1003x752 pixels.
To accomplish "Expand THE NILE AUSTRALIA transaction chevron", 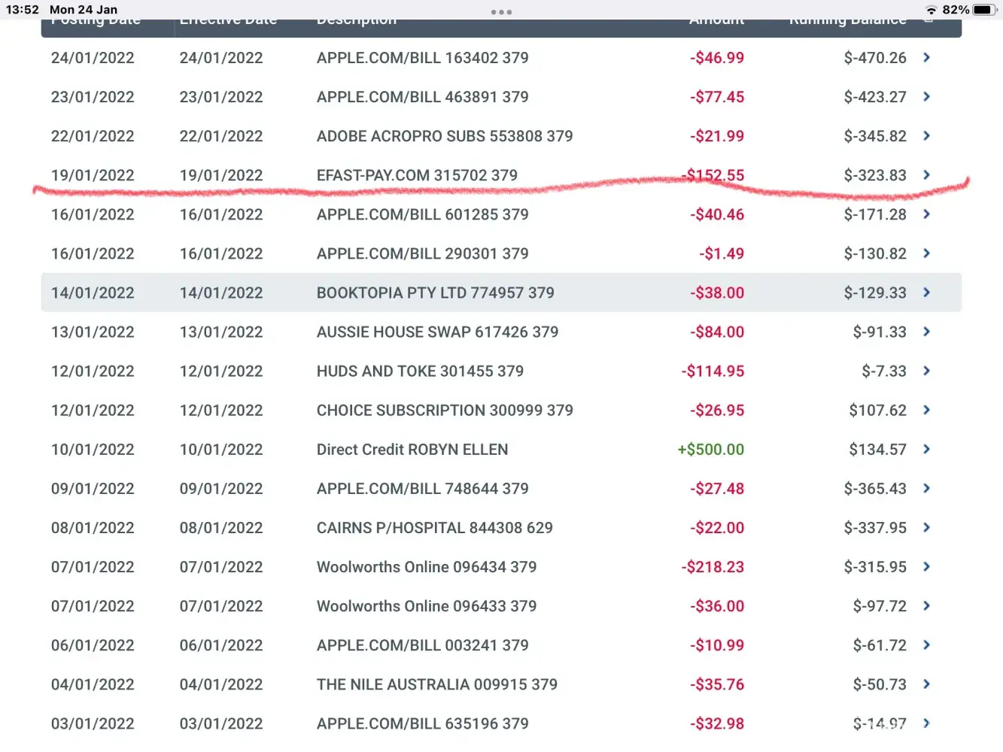I will point(927,684).
